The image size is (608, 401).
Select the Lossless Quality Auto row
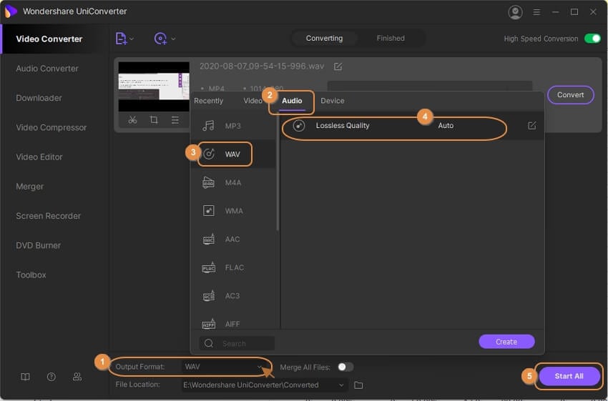(x=413, y=126)
